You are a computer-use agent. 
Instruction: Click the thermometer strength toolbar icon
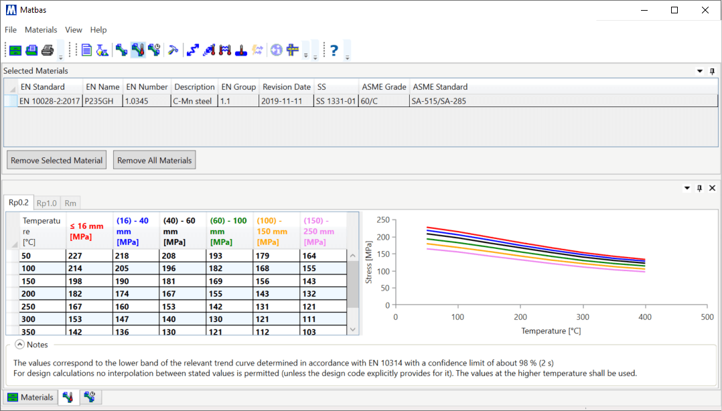point(138,50)
